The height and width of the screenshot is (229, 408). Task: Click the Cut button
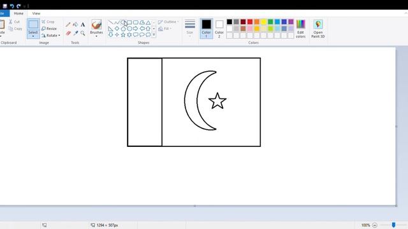[15, 22]
